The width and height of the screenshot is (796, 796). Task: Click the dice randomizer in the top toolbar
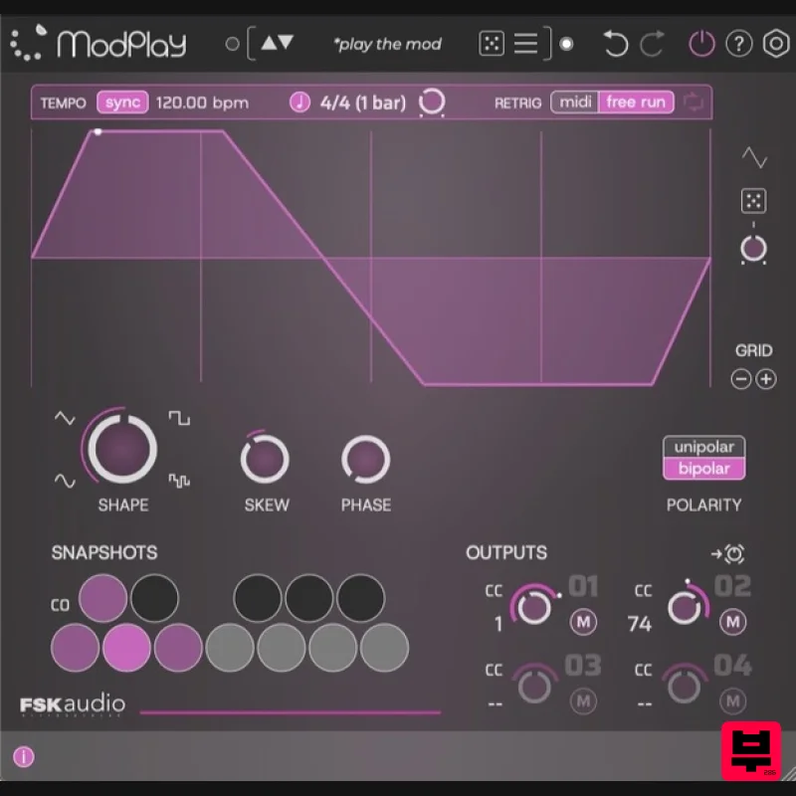pyautogui.click(x=492, y=44)
